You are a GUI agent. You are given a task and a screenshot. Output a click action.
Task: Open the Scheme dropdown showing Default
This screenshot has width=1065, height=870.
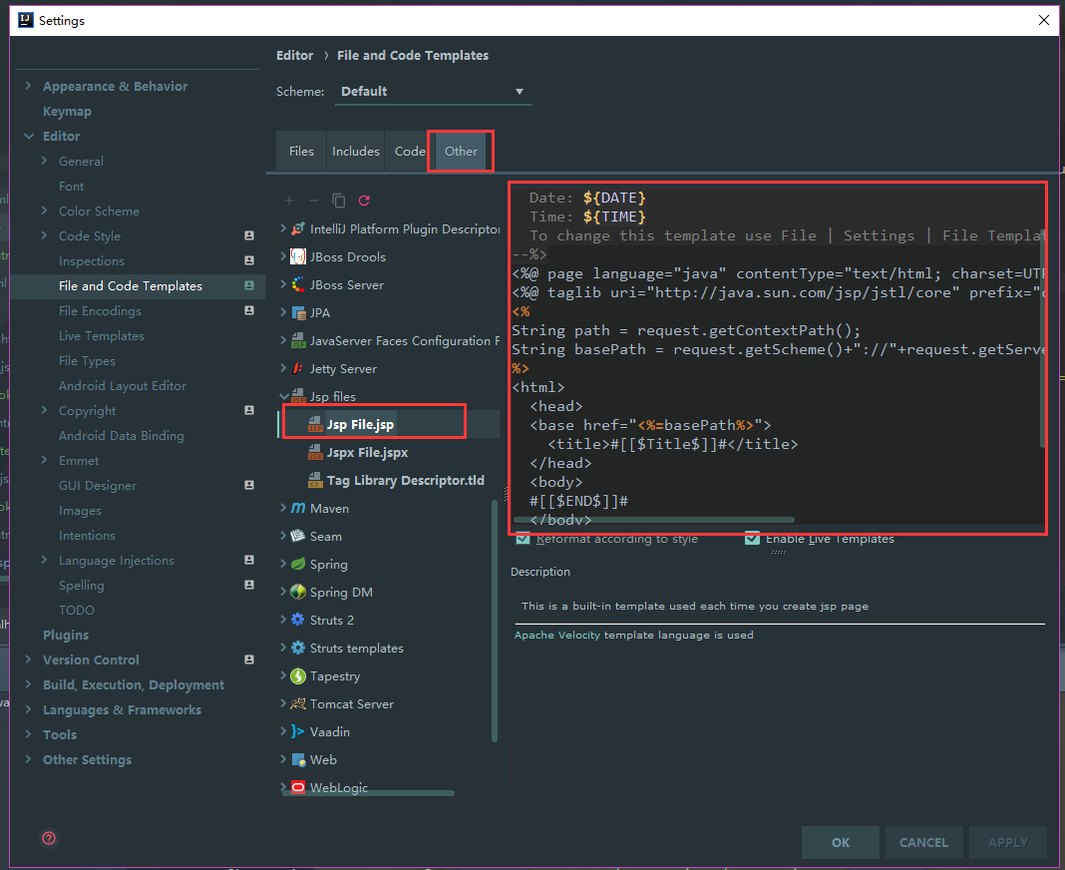(x=519, y=90)
